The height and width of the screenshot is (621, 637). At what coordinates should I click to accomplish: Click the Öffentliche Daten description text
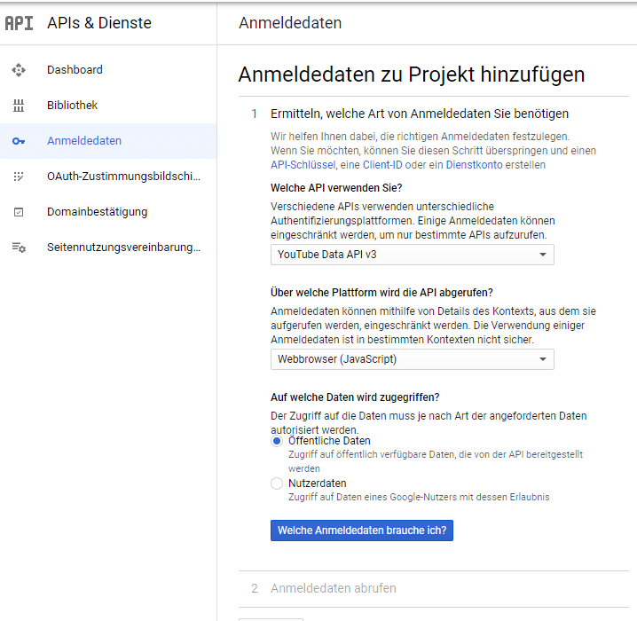436,461
